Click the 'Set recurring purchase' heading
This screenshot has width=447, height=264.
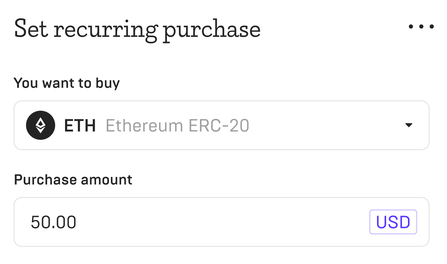tap(137, 29)
